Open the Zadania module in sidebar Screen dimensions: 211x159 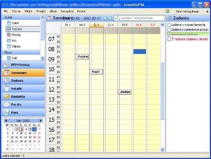[23, 81]
